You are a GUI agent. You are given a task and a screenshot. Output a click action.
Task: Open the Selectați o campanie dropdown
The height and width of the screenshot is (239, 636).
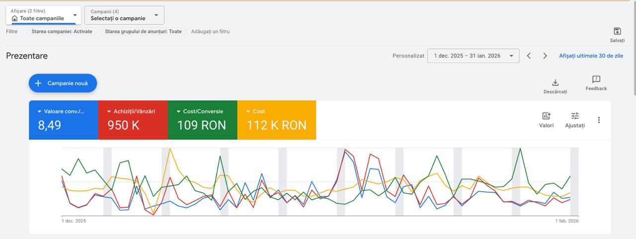(124, 15)
